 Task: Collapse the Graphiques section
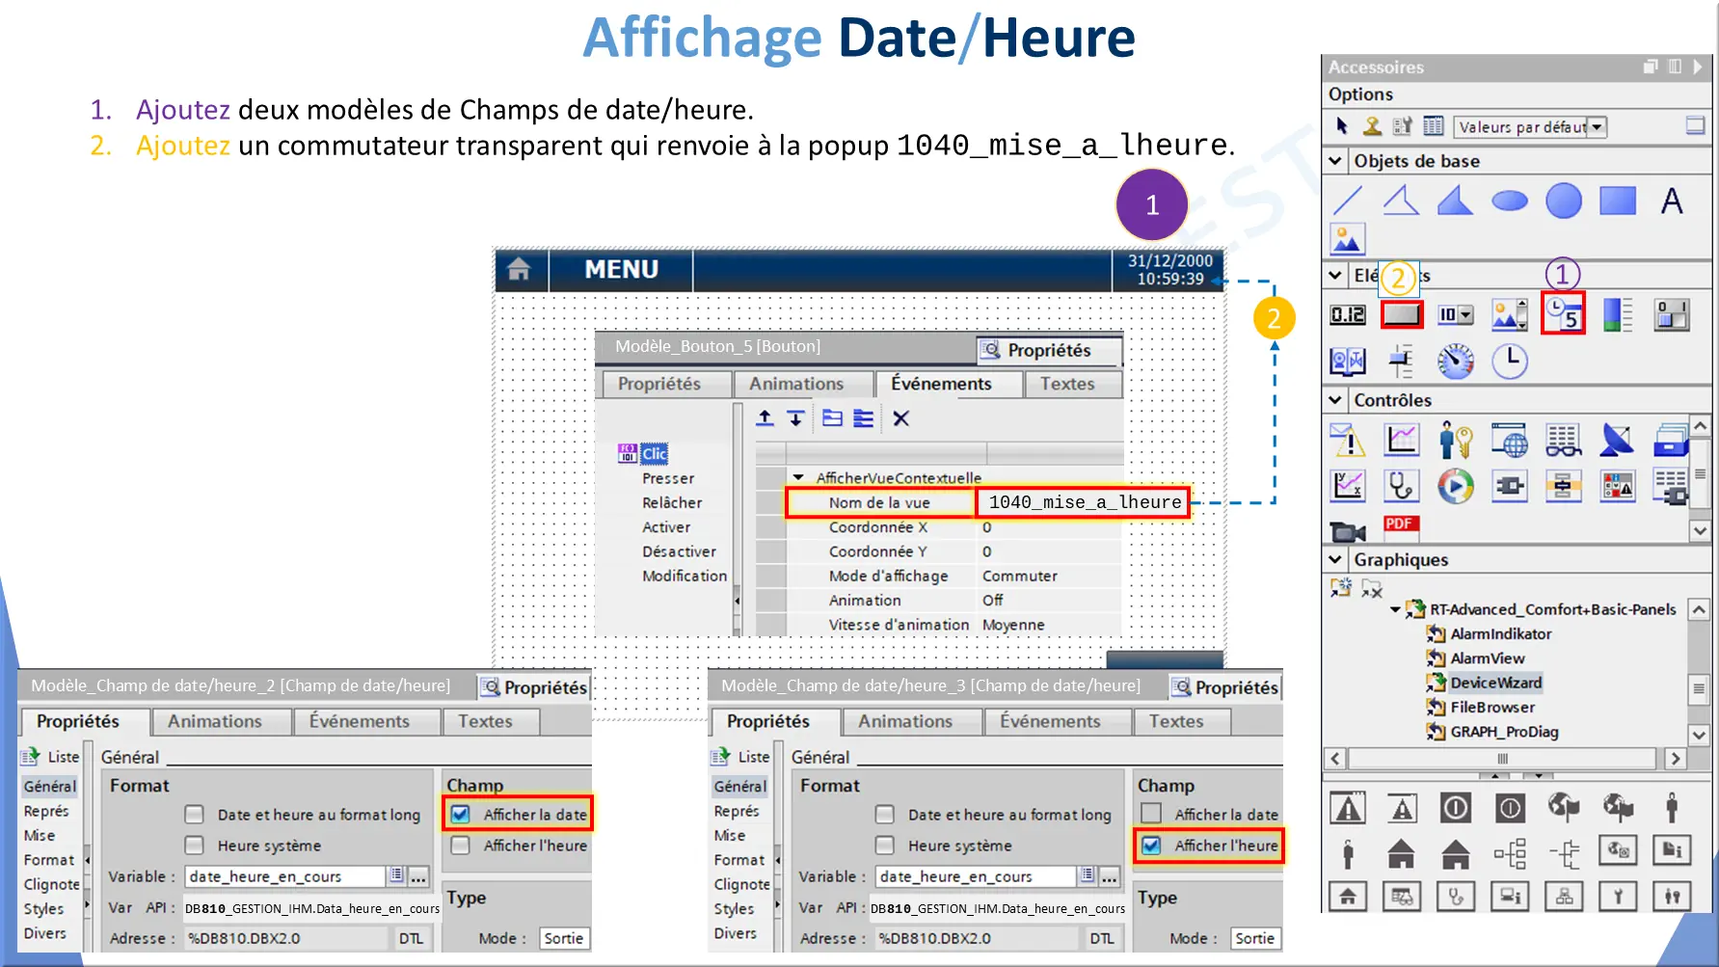1335,559
